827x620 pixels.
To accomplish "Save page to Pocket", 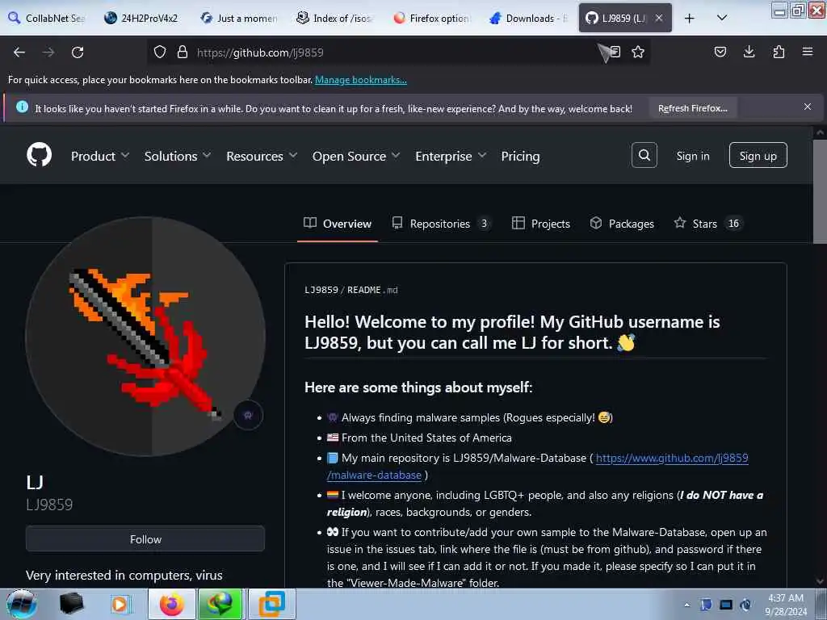I will [720, 52].
